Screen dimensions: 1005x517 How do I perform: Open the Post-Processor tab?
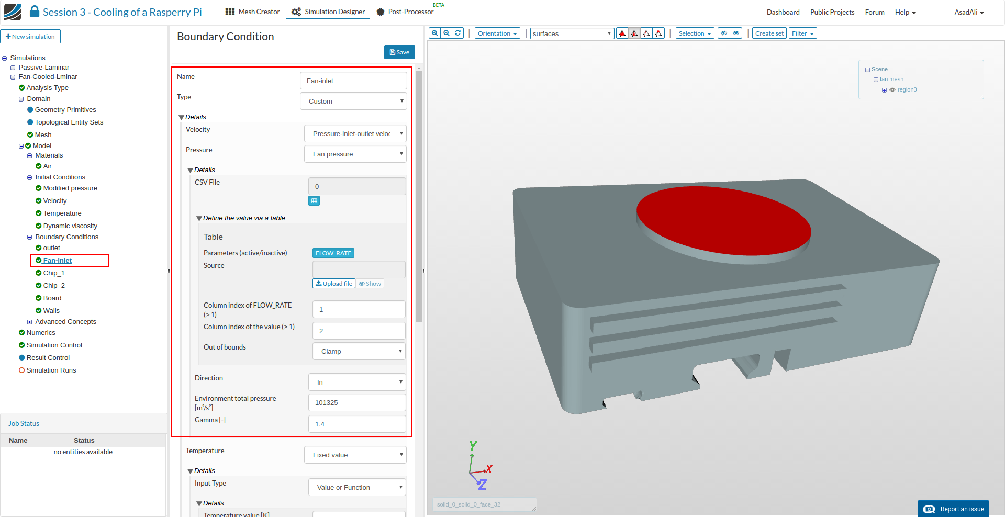click(405, 12)
